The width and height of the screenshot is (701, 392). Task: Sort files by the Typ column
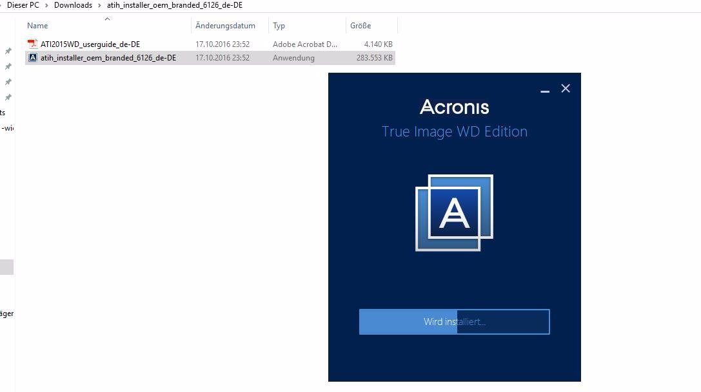[x=279, y=26]
